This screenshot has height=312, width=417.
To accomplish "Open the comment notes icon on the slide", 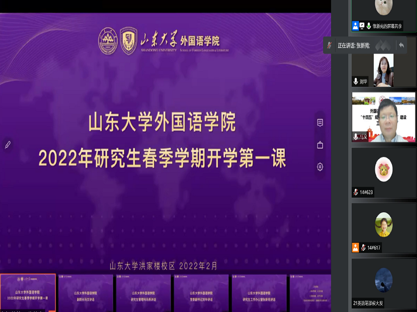I will 320,123.
